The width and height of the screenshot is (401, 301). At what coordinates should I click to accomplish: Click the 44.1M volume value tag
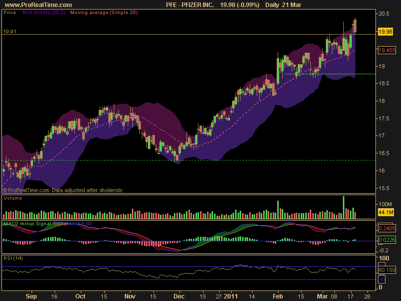point(386,212)
